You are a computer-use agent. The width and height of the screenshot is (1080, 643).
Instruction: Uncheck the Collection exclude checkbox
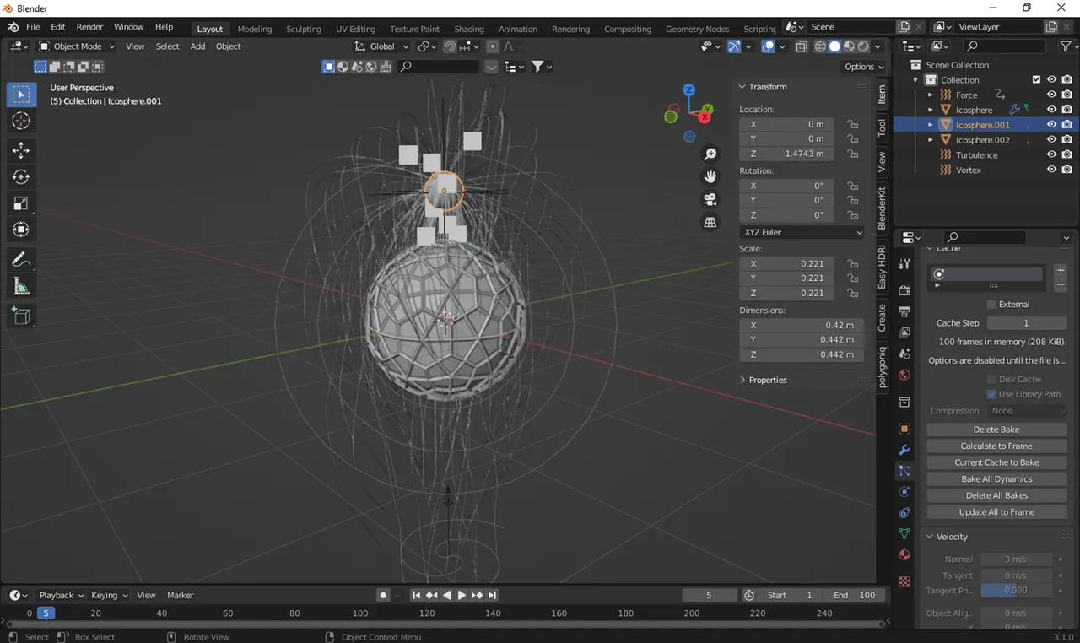point(1037,80)
